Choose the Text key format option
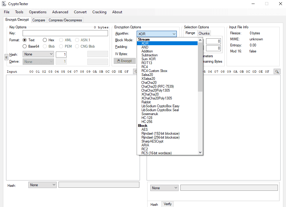286x207 pixels. click(x=25, y=40)
